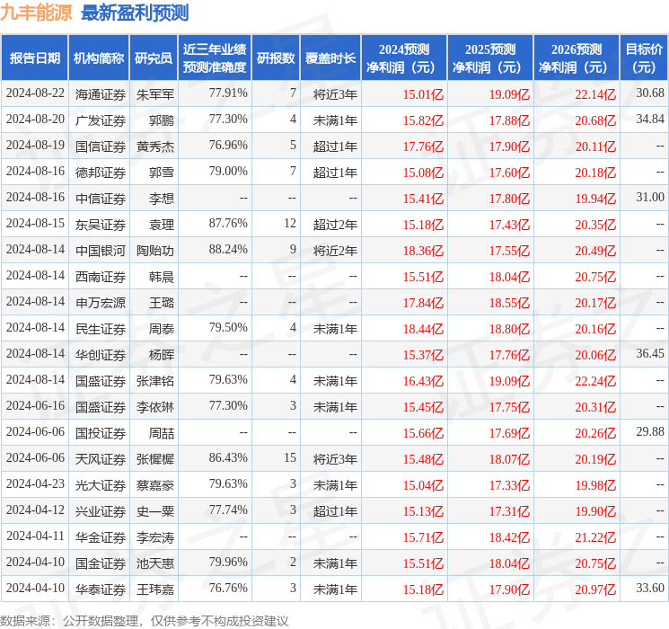
Task: Click accuracy value 79.96%
Action: click(228, 562)
